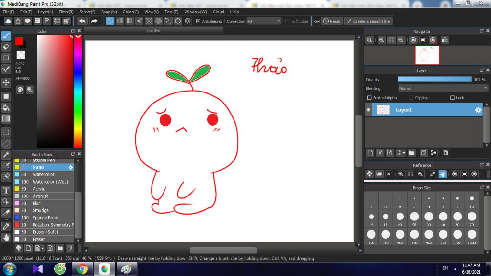
Task: Enable radial snap guide
Action: [x=149, y=21]
